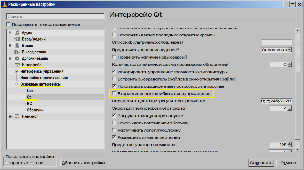Check 'Показывать логотип или обложку'
This screenshot has width=304, height=170.
click(x=114, y=123)
